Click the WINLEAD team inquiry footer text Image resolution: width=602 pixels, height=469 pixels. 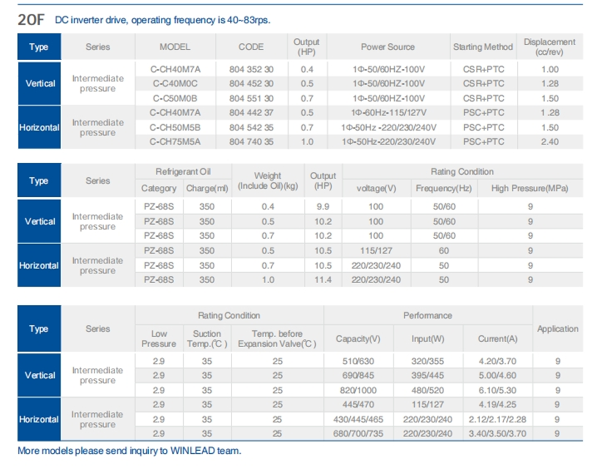(129, 450)
